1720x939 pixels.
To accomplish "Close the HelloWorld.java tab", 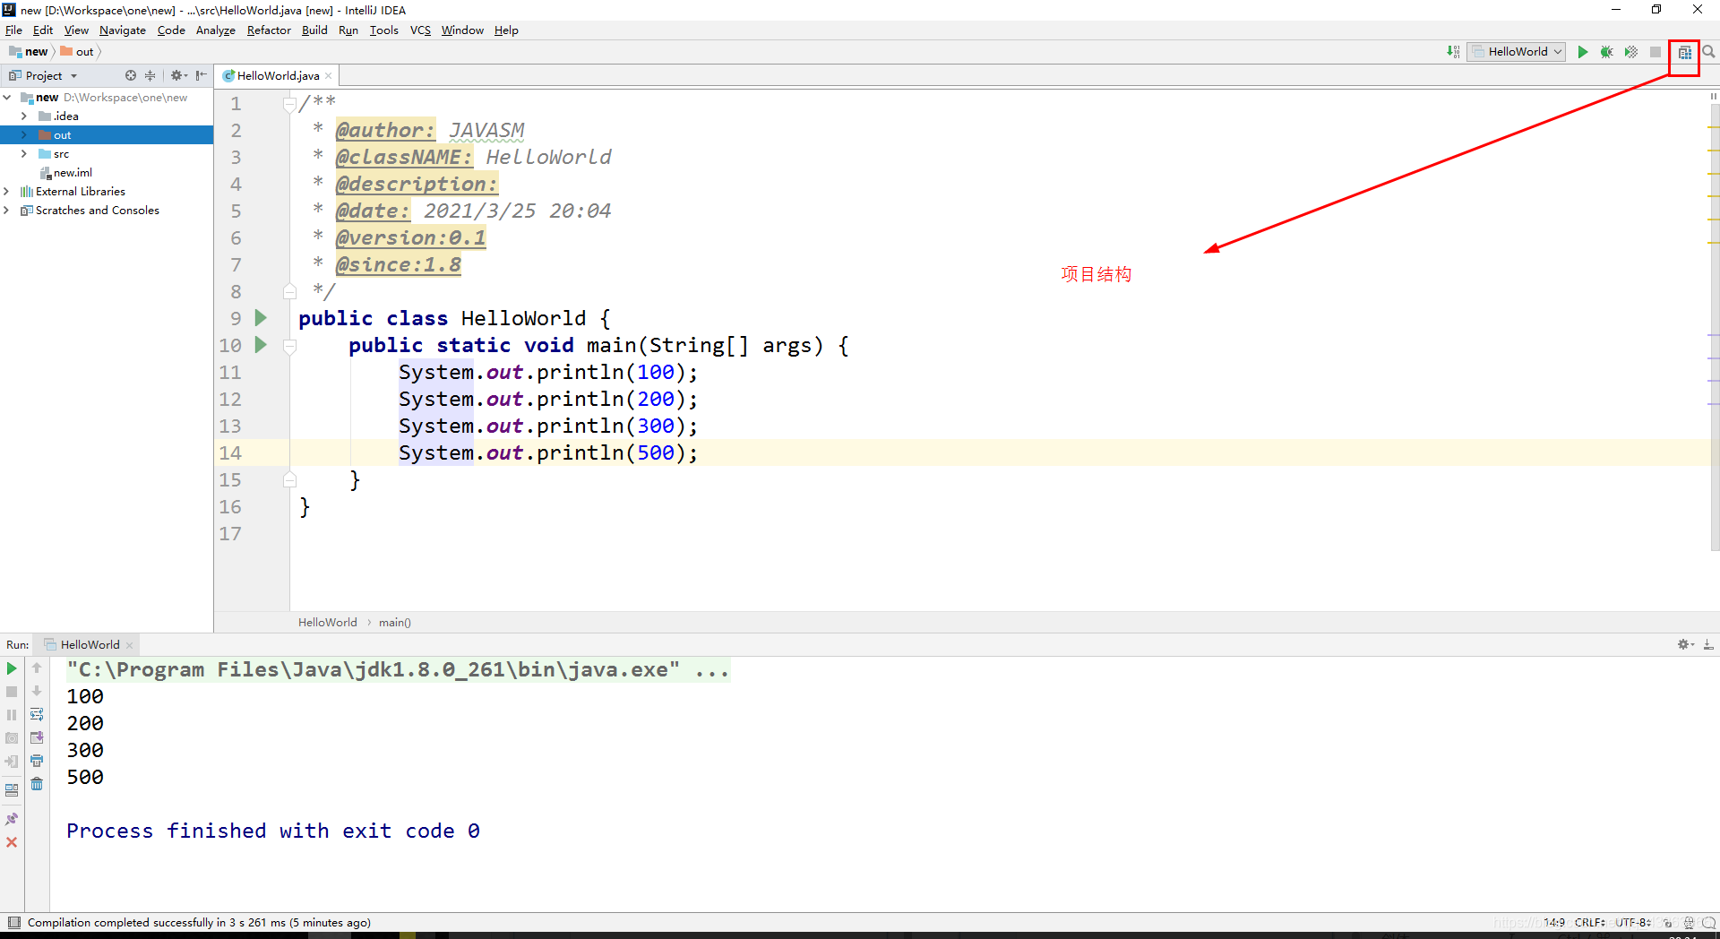I will 329,75.
